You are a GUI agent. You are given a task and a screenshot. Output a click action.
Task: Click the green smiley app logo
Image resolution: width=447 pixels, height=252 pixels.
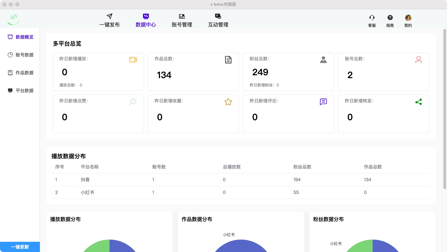(13, 20)
